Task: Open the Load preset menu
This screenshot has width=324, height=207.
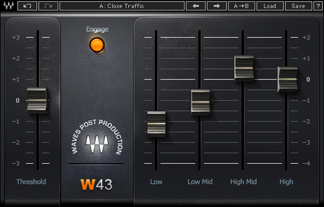Action: click(270, 6)
